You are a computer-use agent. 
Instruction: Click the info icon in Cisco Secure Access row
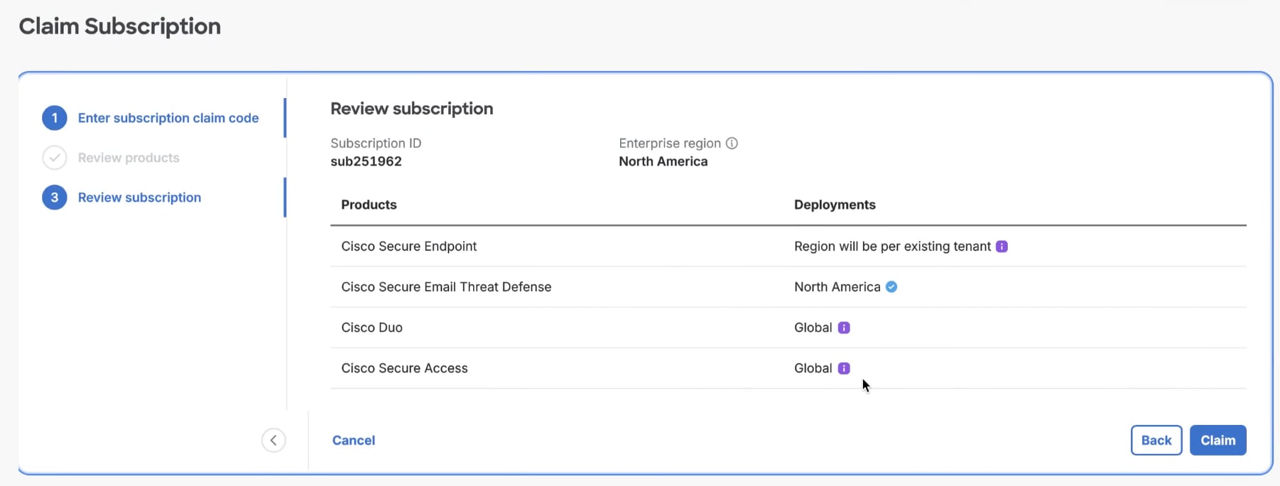844,368
